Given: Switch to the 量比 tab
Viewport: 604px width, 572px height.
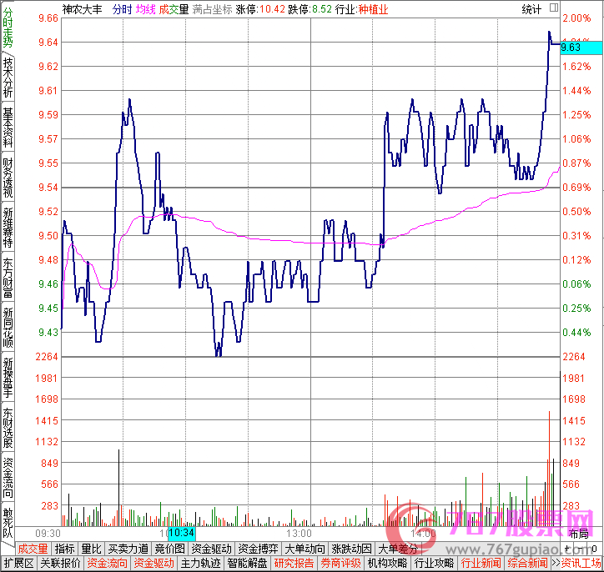Looking at the screenshot, I should point(91,549).
